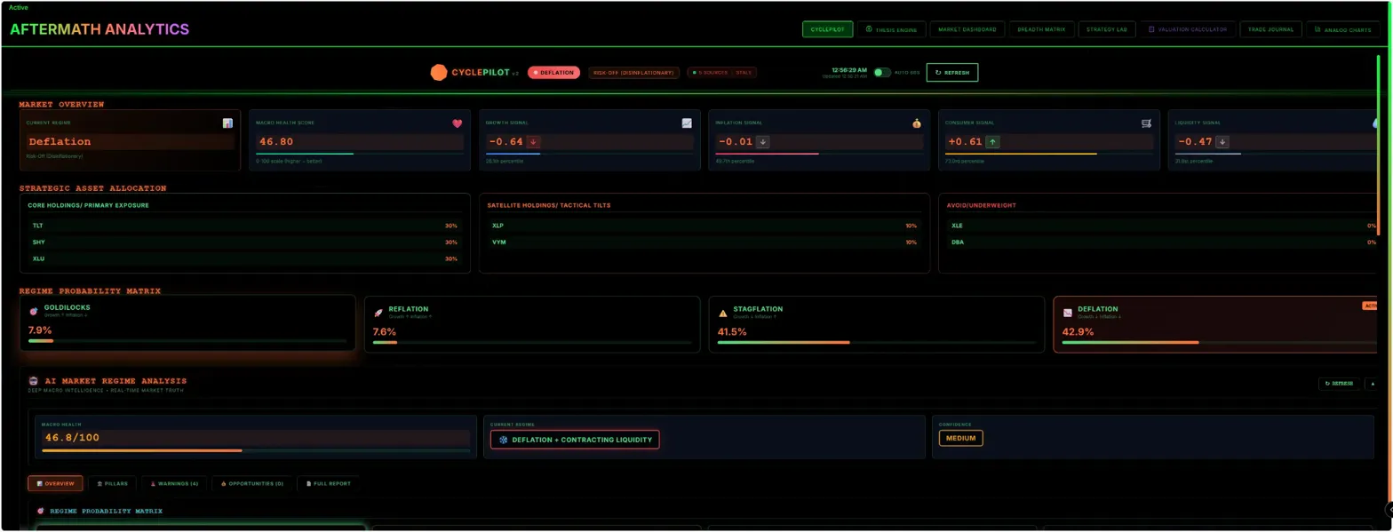Click the shopping cart icon in Consumer Signal card
Viewport: 1393px width, 532px height.
click(x=1146, y=123)
